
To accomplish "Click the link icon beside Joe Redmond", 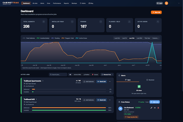I will 155,108.
